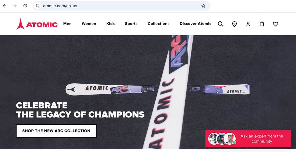Open the Discover Atomic menu
This screenshot has height=152, width=296.
pos(195,24)
